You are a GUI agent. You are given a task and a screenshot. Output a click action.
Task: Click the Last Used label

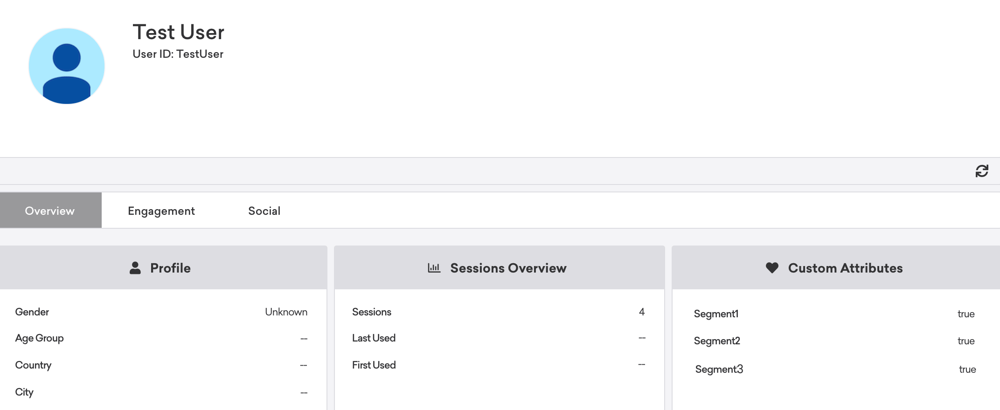point(374,338)
